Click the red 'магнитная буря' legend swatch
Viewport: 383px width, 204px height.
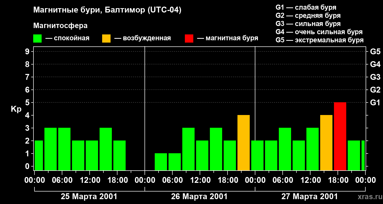click(x=189, y=38)
